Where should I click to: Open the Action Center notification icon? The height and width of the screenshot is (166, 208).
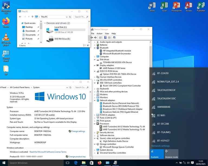pyautogui.click(x=193, y=163)
